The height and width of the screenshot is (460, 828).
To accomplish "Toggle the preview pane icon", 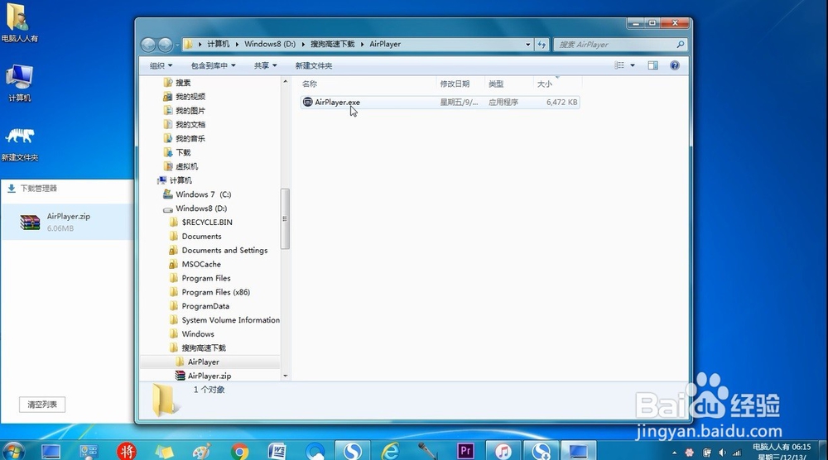I will (x=653, y=65).
